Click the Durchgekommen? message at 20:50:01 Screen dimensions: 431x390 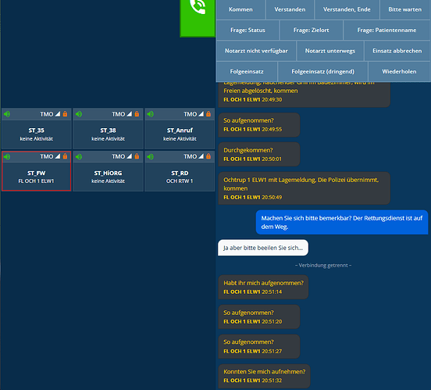point(259,155)
